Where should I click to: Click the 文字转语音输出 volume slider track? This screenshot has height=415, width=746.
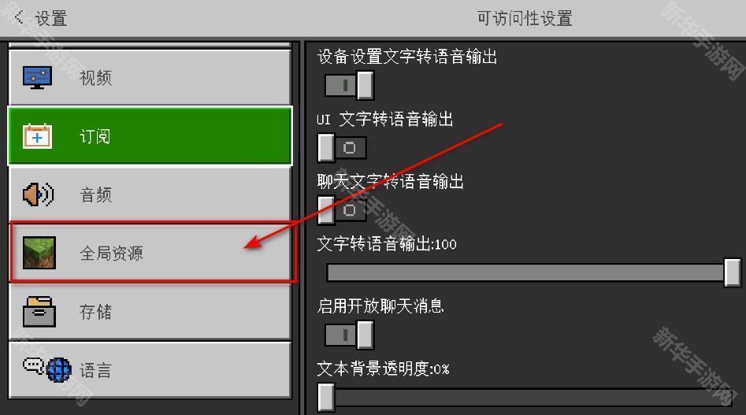[x=533, y=273]
